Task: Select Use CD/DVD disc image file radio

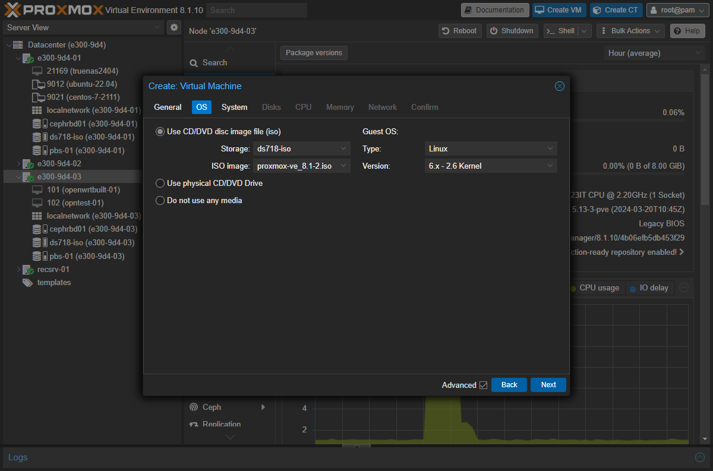Action: click(x=160, y=132)
